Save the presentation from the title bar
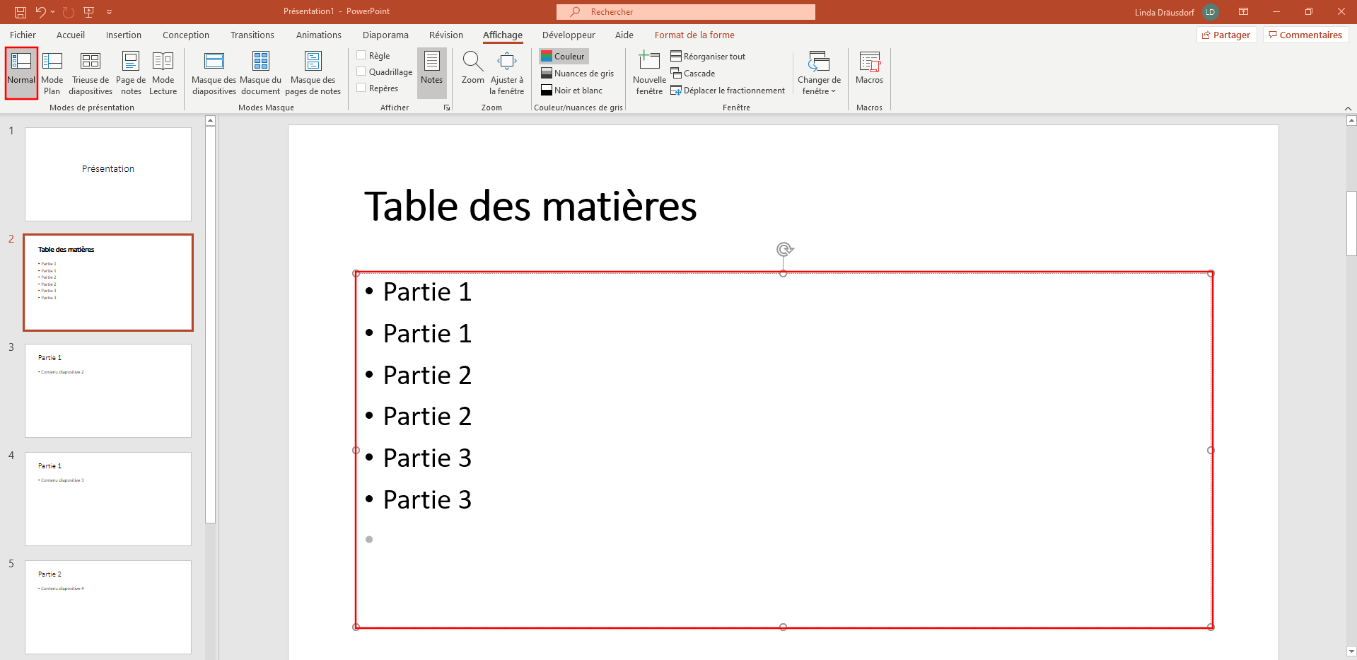Viewport: 1357px width, 660px height. tap(21, 12)
